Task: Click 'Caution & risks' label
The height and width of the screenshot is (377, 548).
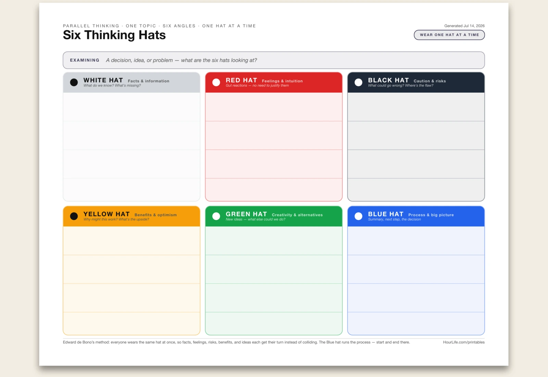Action: coord(430,81)
